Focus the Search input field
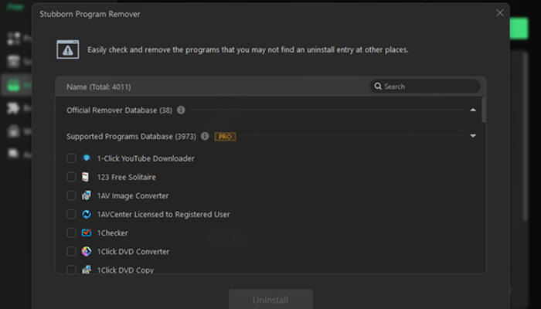541x309 pixels. [425, 87]
